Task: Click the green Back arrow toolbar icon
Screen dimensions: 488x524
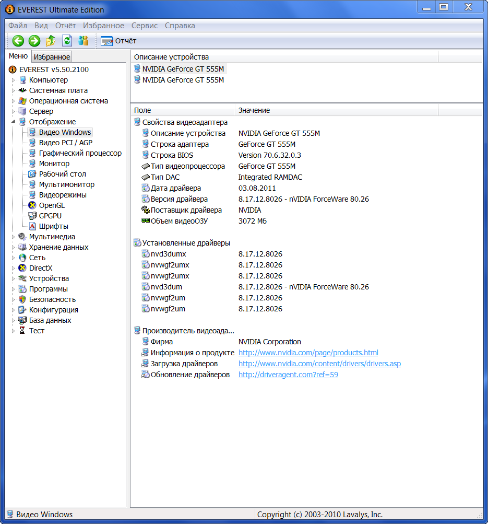Action: 18,41
